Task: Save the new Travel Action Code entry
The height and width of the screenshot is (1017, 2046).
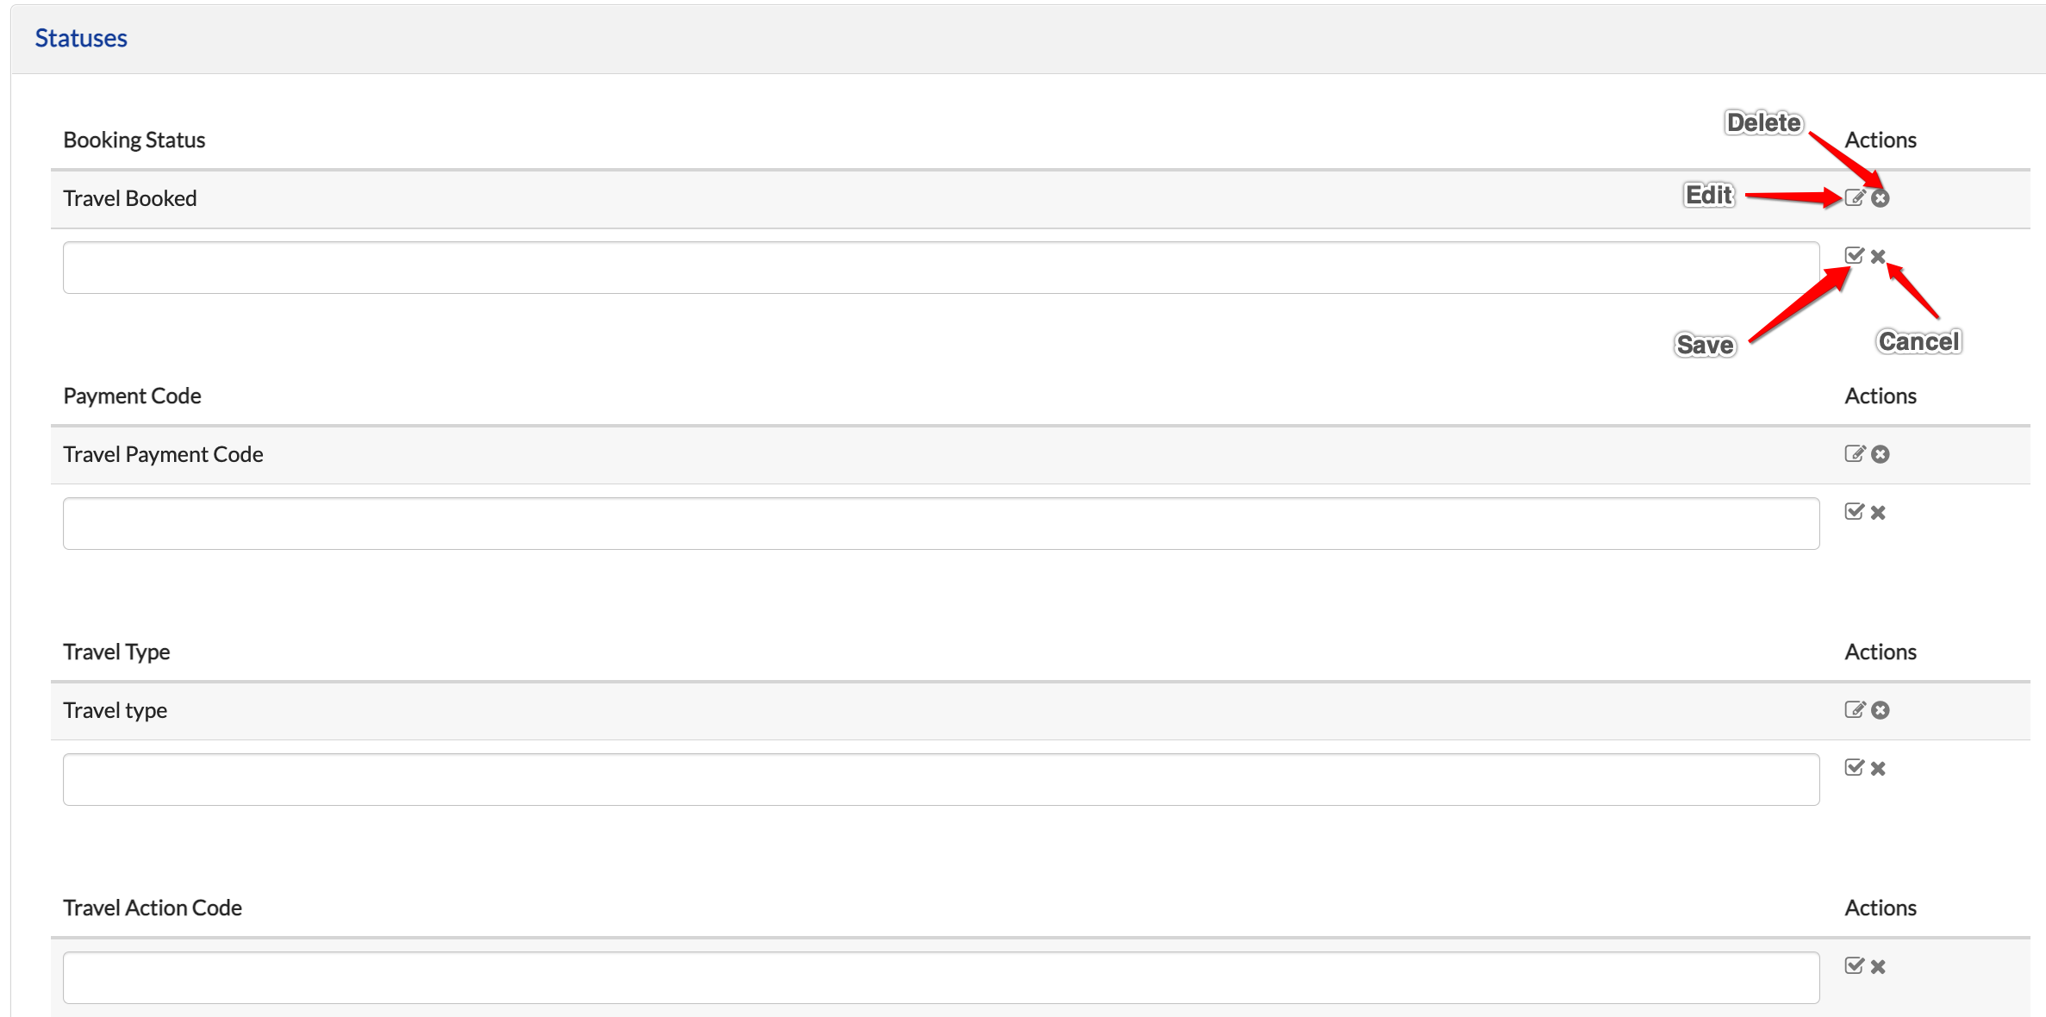Action: coord(1855,965)
